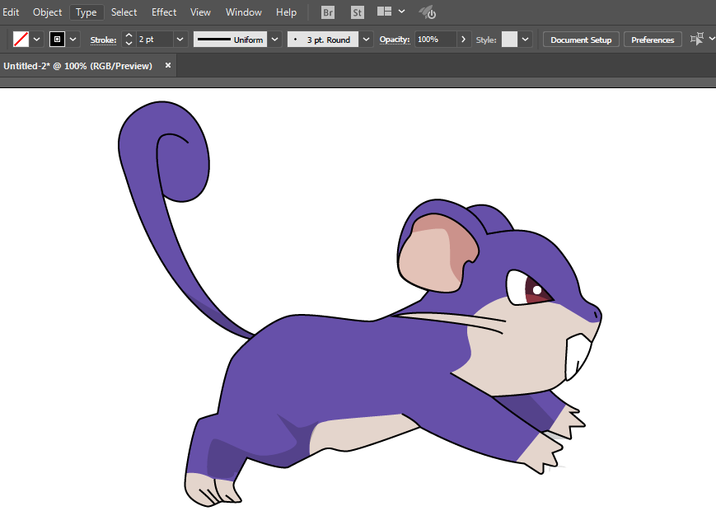The image size is (716, 525).
Task: Click the Opacity panel label link
Action: [x=395, y=40]
